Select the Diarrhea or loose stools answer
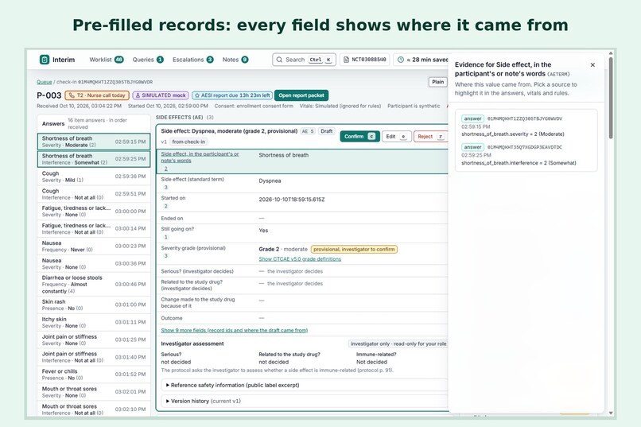The width and height of the screenshot is (641, 427). pyautogui.click(x=94, y=284)
